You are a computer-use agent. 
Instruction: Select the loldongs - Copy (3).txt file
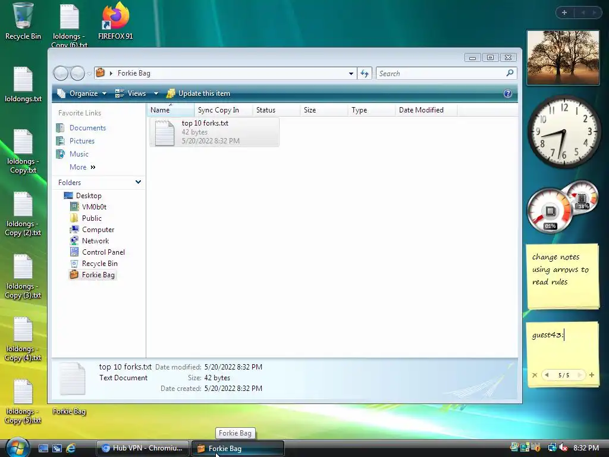coord(23,277)
